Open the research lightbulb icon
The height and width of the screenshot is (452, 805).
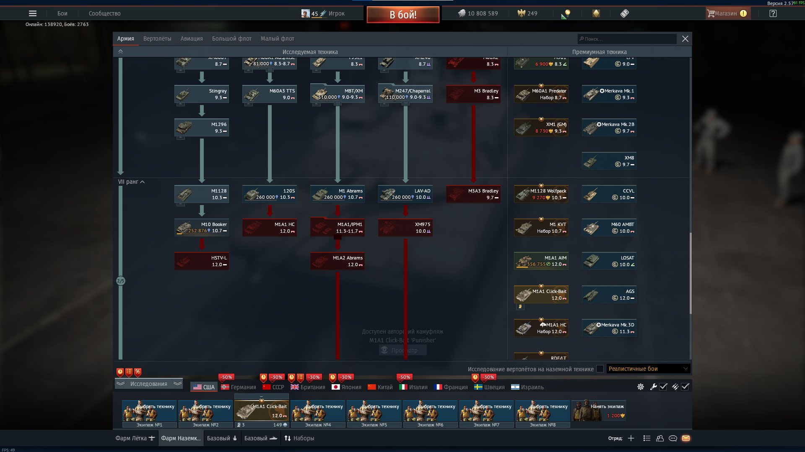tap(566, 14)
